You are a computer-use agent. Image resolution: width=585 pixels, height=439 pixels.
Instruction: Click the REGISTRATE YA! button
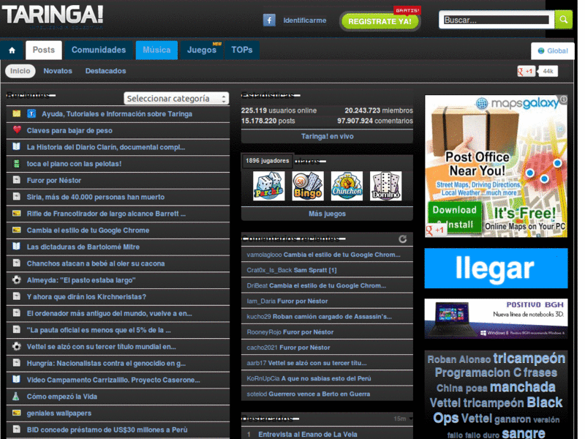click(380, 21)
